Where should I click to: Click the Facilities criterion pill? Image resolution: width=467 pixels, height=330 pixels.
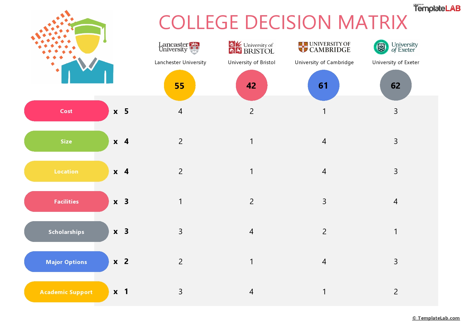coord(66,201)
